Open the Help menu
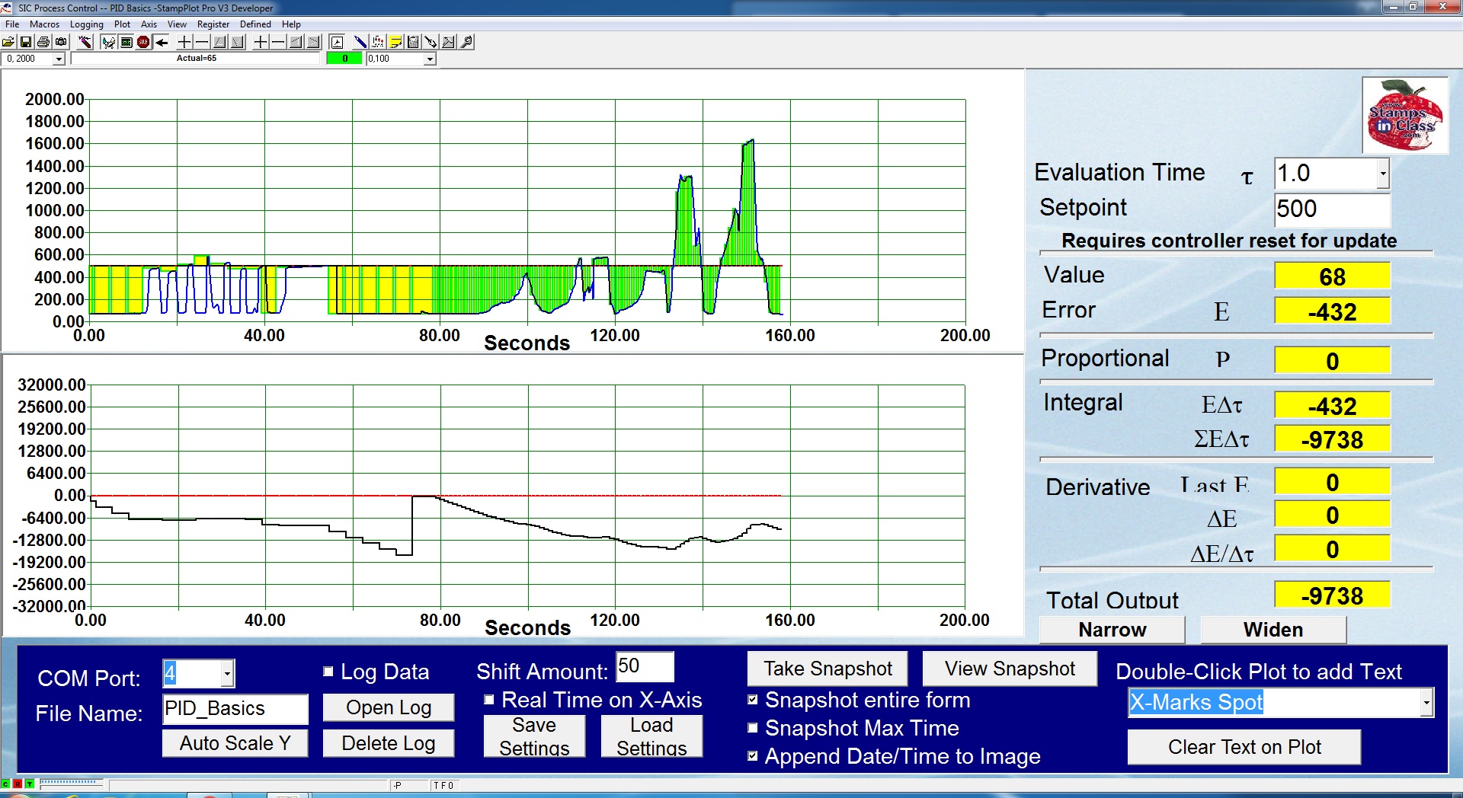Viewport: 1463px width, 798px height. (x=291, y=24)
